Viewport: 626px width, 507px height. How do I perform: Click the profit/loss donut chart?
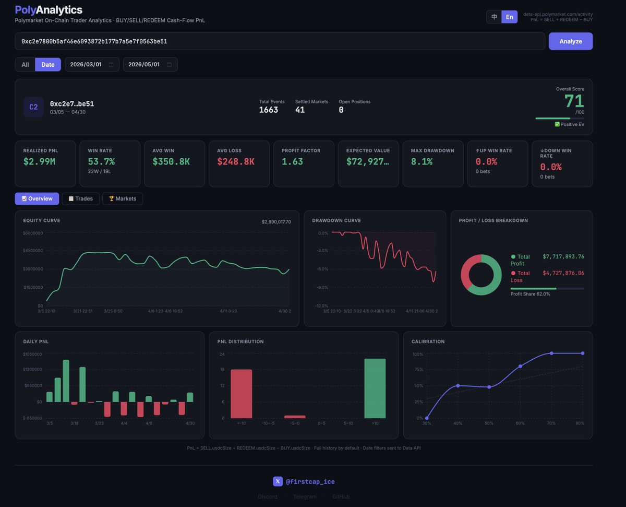[481, 275]
